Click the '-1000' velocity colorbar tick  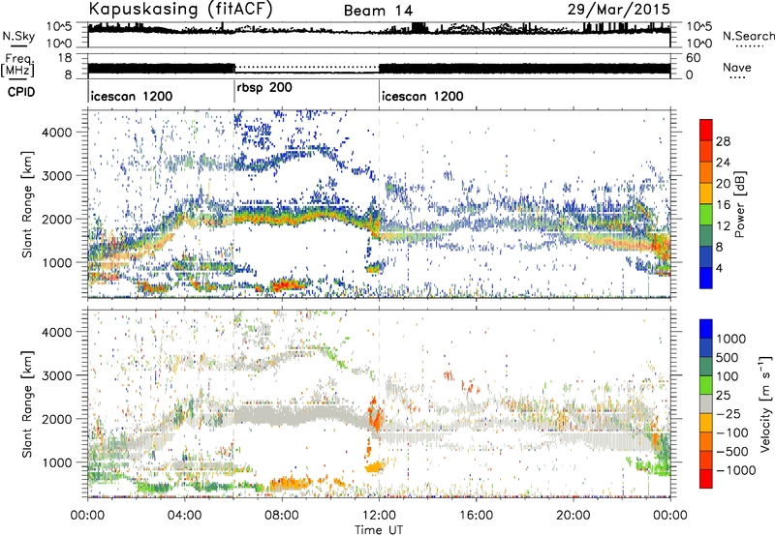(x=735, y=470)
